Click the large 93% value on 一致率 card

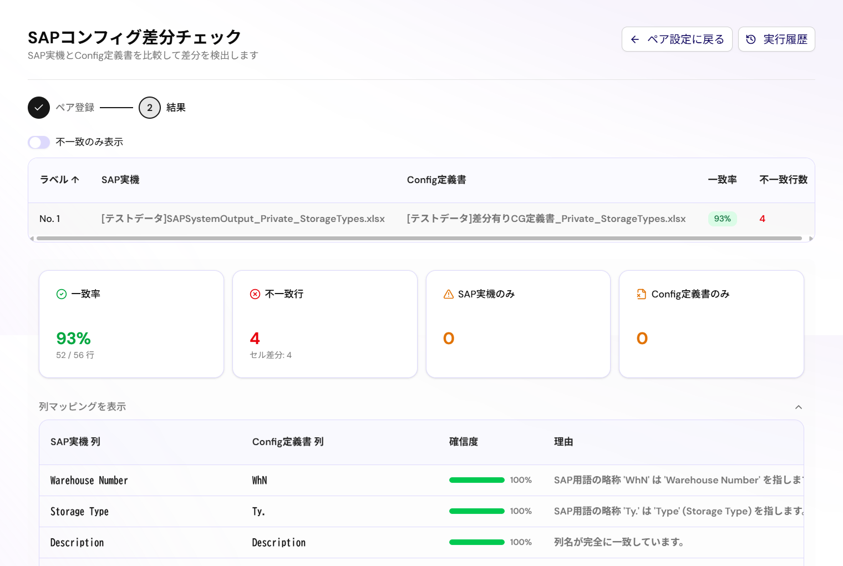tap(73, 338)
